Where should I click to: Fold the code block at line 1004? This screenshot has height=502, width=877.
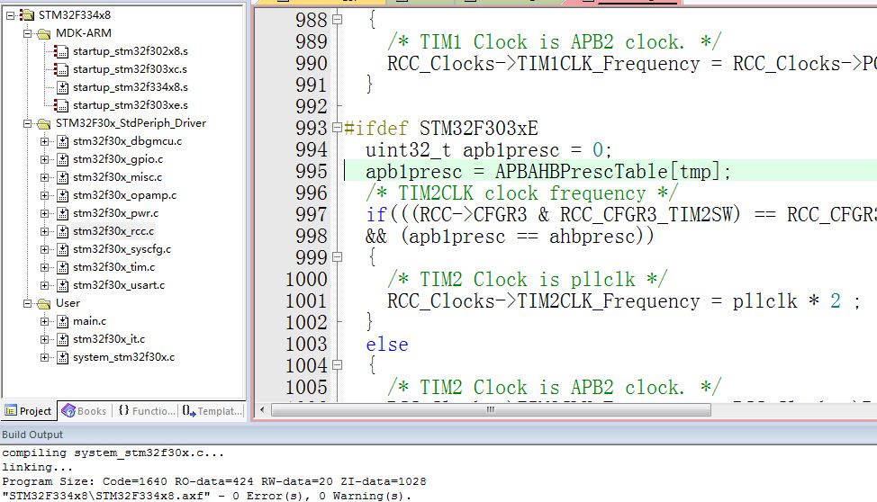click(337, 365)
